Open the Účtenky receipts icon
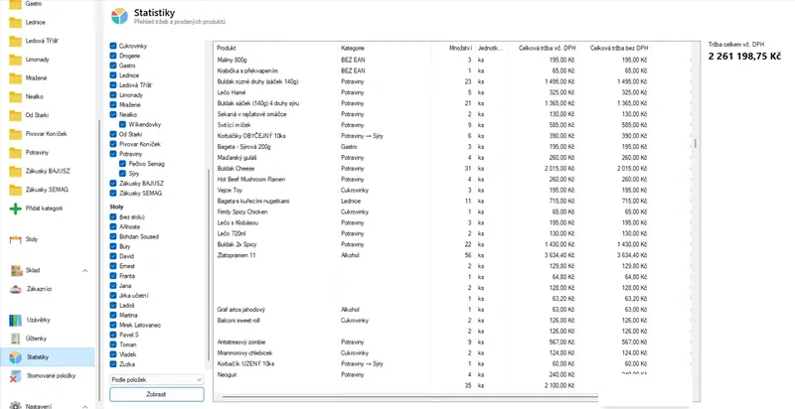 click(x=16, y=339)
